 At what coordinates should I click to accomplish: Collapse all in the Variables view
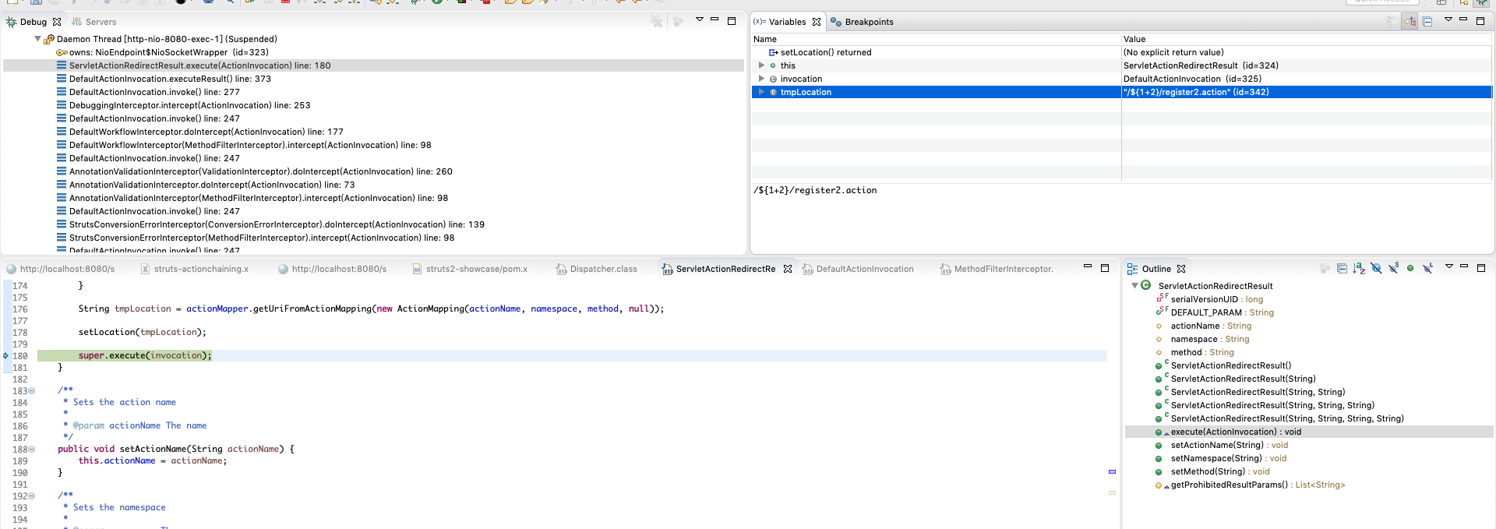point(1427,22)
